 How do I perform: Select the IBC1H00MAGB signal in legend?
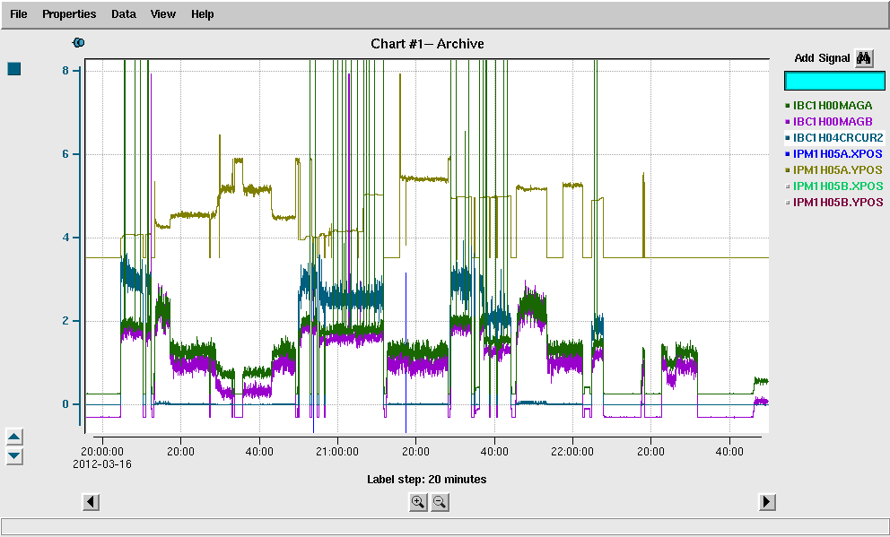click(x=832, y=121)
